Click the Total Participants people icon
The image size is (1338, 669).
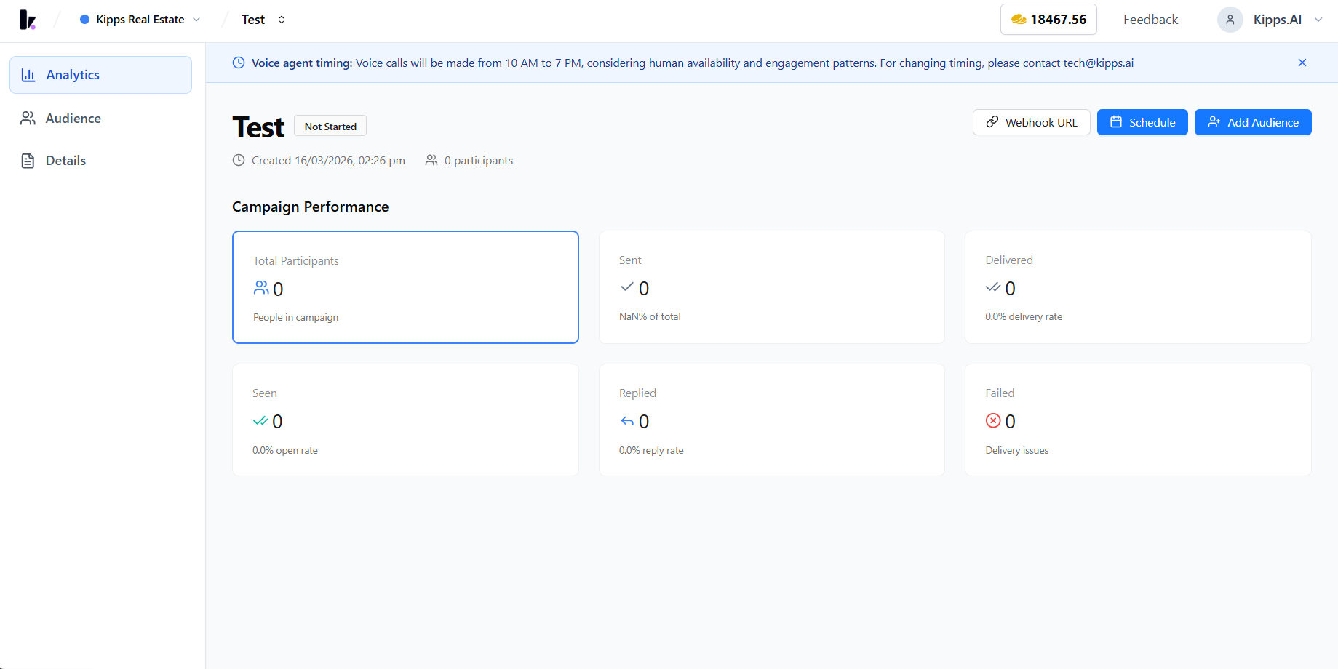[x=261, y=288]
